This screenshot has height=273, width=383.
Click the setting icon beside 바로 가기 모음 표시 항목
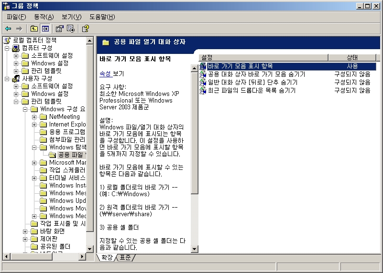(203, 66)
